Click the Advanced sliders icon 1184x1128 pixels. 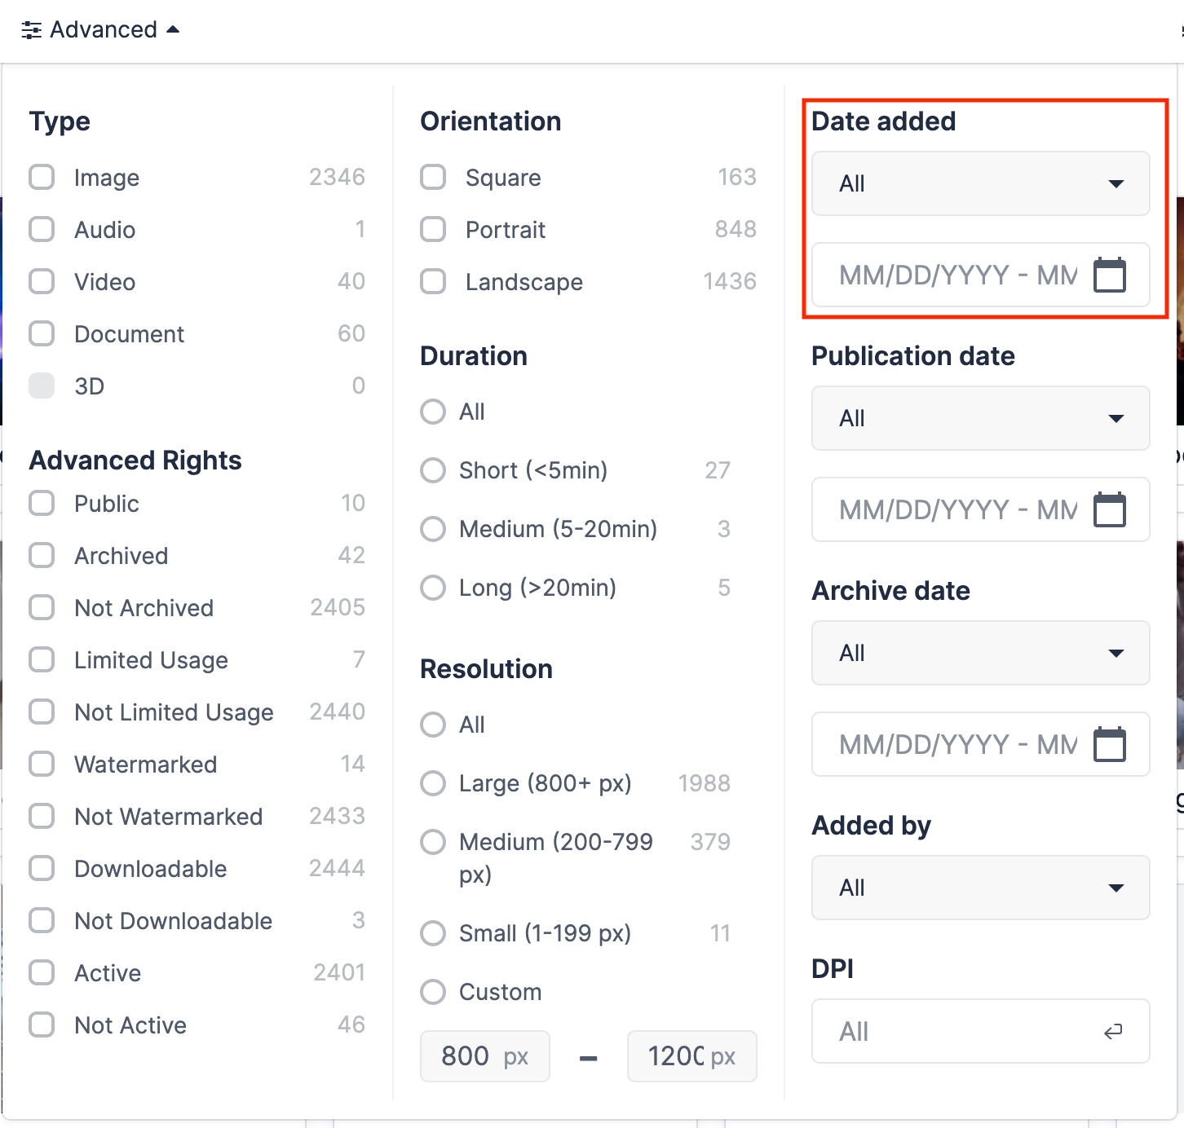(31, 31)
